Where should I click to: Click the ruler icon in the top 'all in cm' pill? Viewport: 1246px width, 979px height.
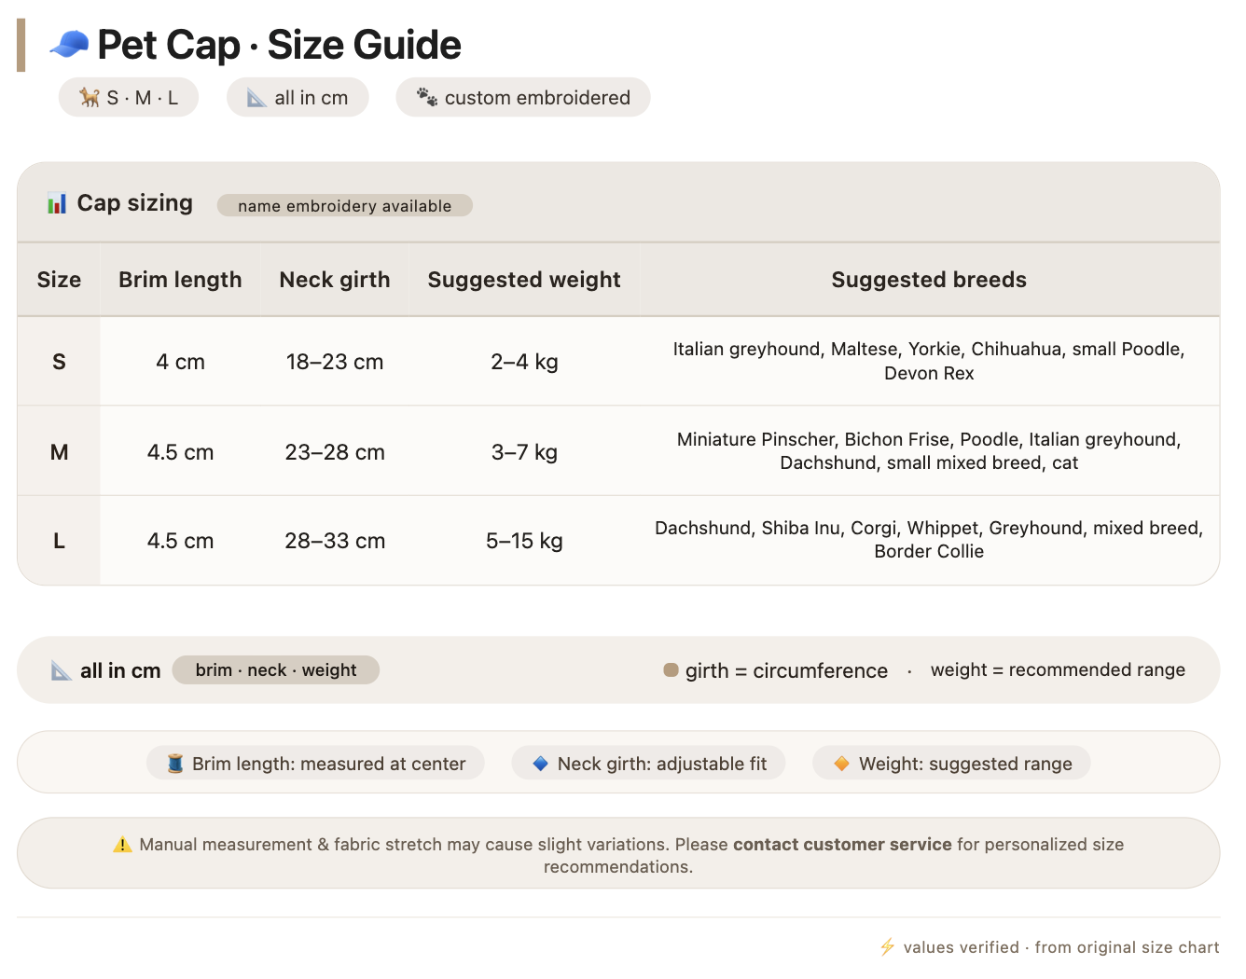pos(256,98)
